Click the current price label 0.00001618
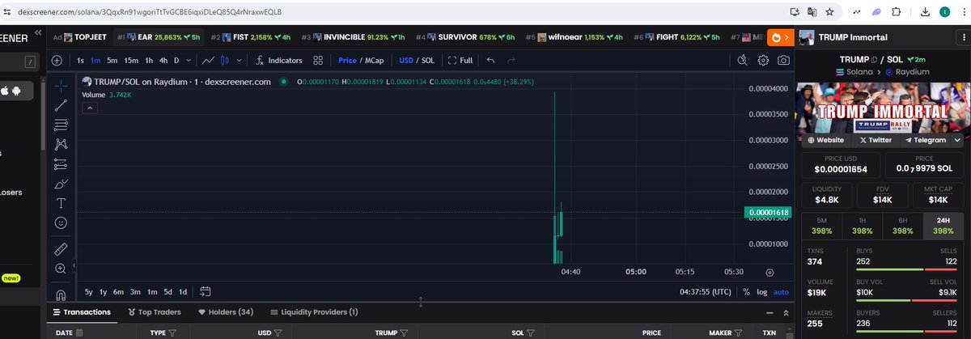The width and height of the screenshot is (971, 339). (x=768, y=212)
